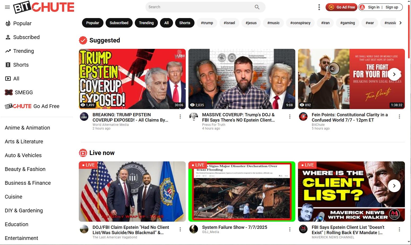The image size is (411, 245).
Task: Open Arts & Literature category
Action: click(24, 141)
